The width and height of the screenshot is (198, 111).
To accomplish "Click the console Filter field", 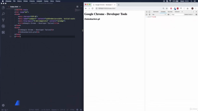I will click(x=177, y=14).
